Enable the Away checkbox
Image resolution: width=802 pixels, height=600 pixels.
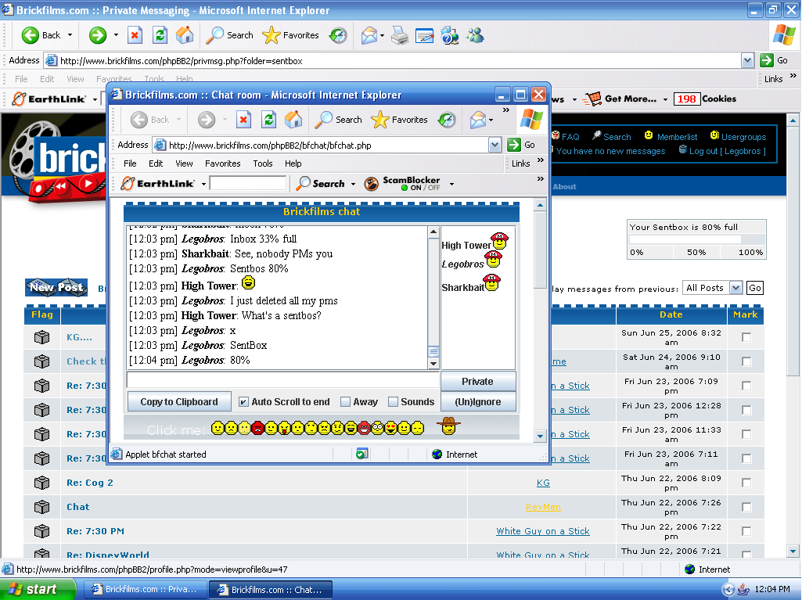pos(345,402)
